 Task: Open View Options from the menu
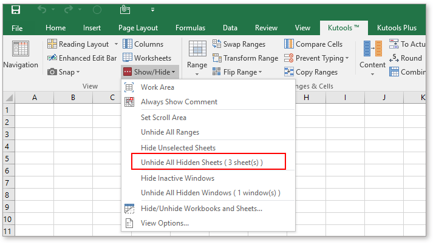coord(208,223)
